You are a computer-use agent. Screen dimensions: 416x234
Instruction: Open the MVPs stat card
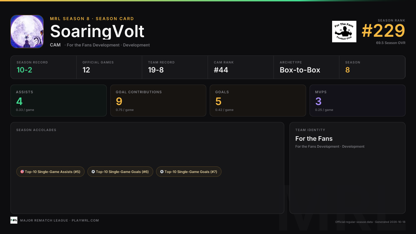(x=357, y=101)
